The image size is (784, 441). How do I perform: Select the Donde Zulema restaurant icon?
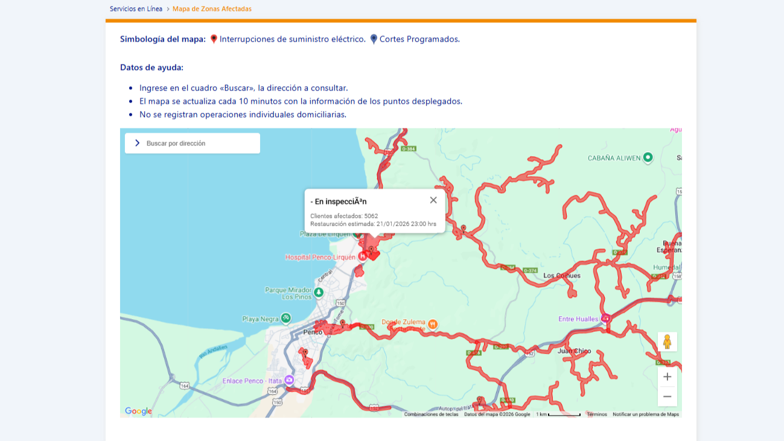click(432, 325)
